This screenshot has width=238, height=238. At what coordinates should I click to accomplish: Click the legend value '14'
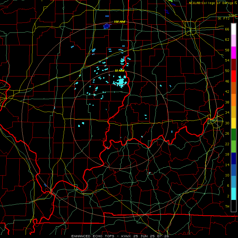[x=227, y=165]
